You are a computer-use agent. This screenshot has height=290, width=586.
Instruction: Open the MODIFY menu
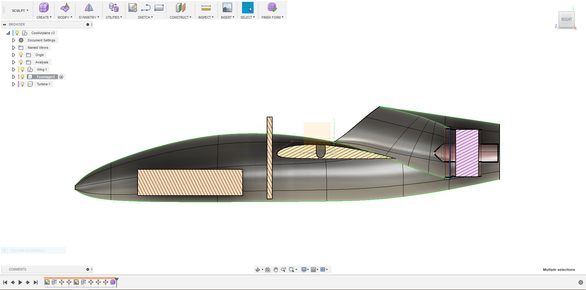(65, 17)
